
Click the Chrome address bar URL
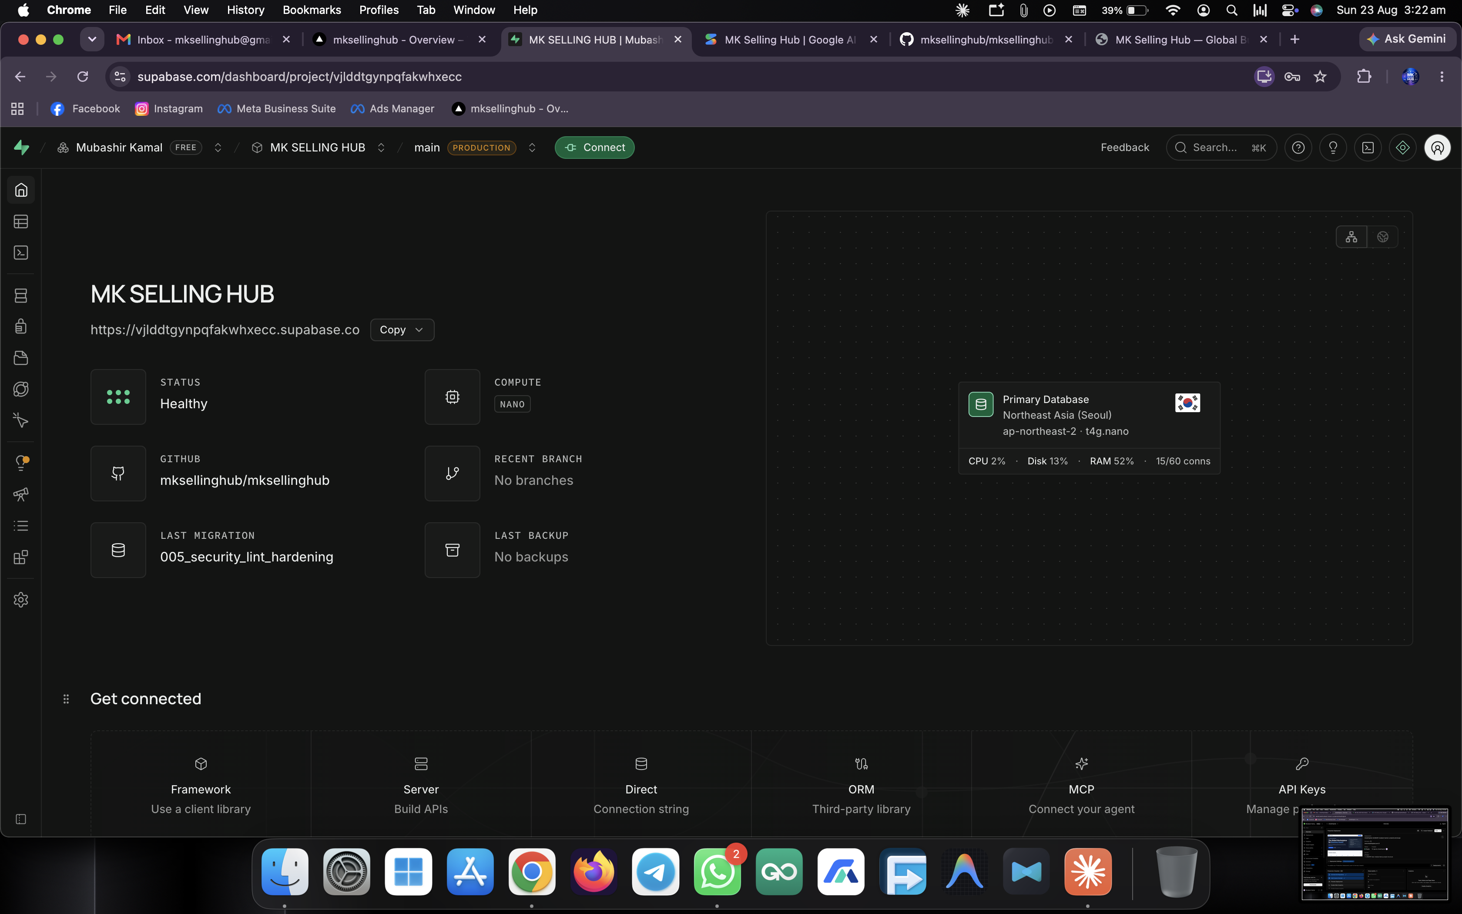(299, 77)
